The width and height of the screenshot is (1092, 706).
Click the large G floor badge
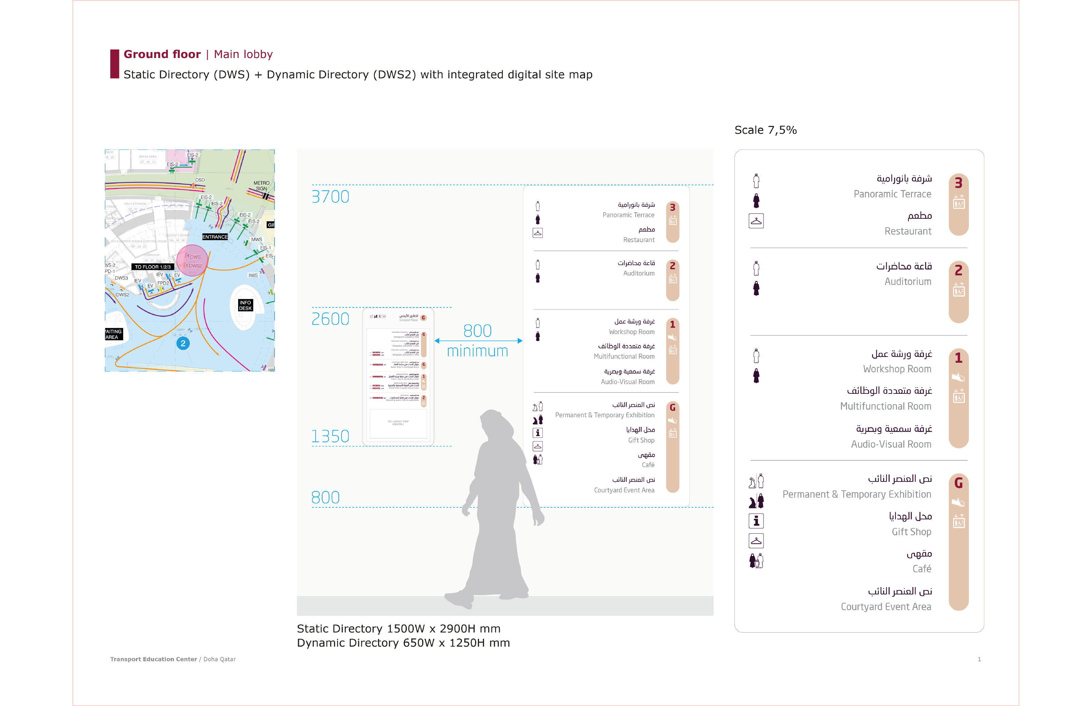(x=959, y=483)
